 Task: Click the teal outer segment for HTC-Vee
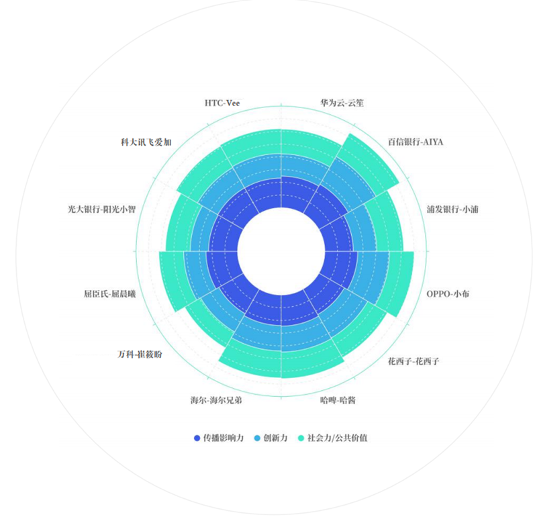point(254,145)
